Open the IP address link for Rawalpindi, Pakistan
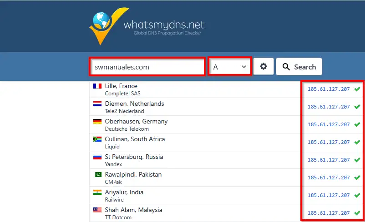The image size is (365, 222). [329, 178]
